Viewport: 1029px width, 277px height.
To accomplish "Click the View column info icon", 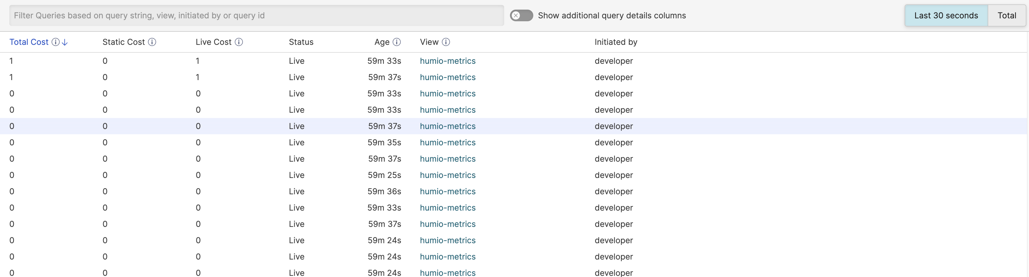I will [x=446, y=42].
